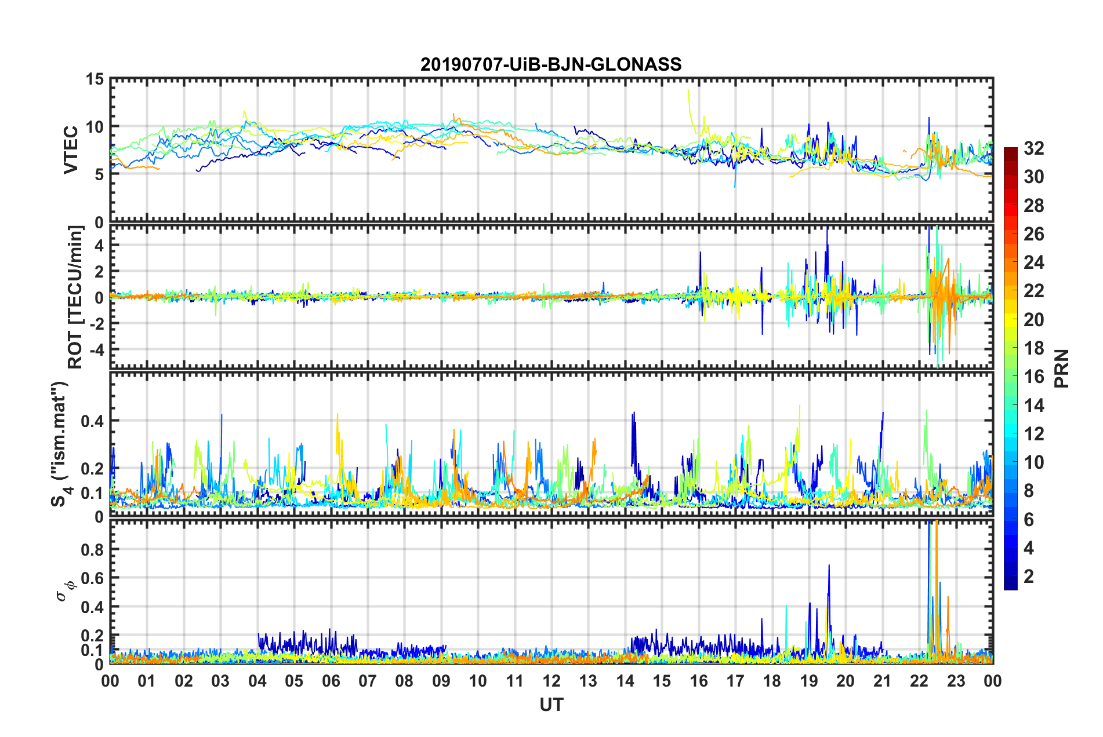This screenshot has height=737, width=1103.
Task: Select x-axis hour tick 05
Action: (294, 681)
